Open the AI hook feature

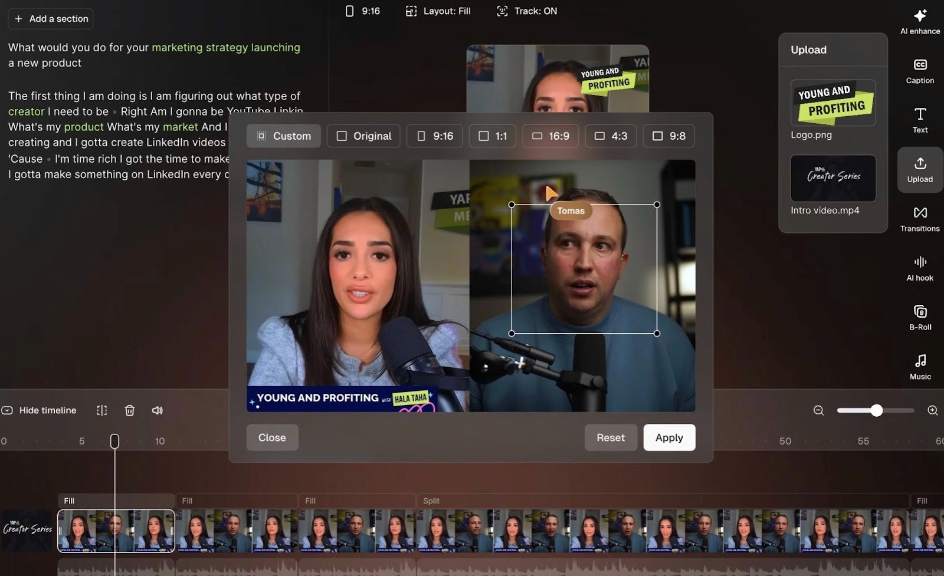pyautogui.click(x=919, y=268)
